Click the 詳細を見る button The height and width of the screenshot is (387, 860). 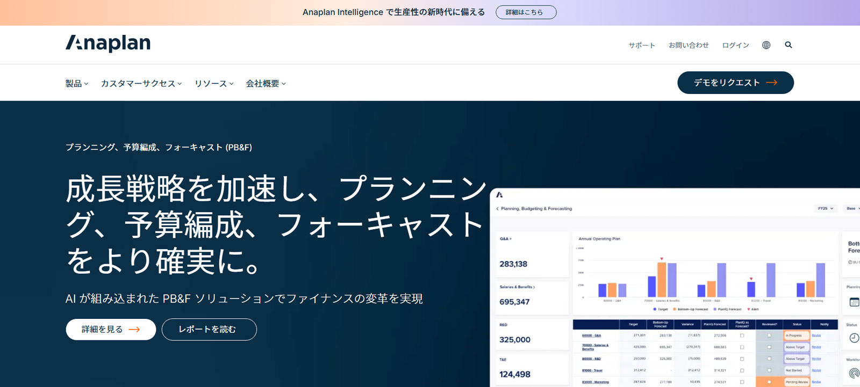111,330
